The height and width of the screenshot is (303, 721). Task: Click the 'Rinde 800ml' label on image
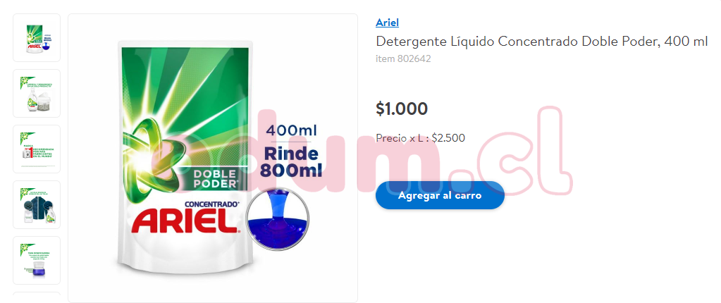(291, 162)
